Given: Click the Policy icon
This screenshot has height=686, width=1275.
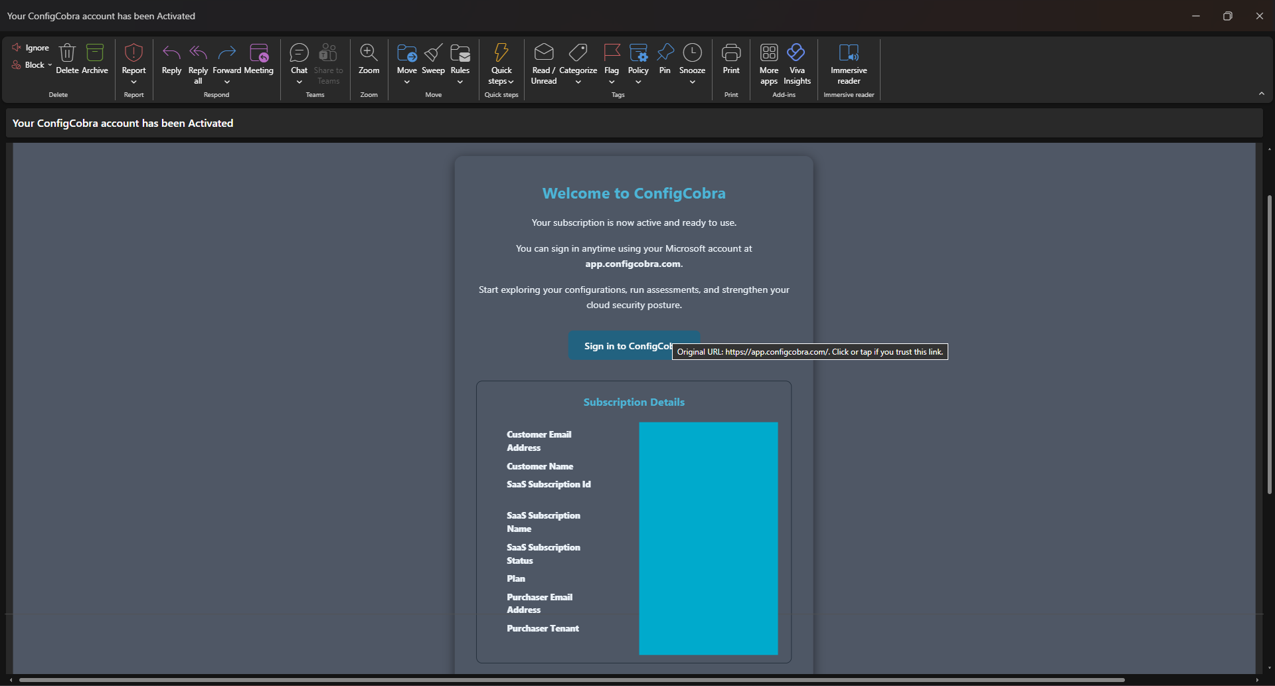Looking at the screenshot, I should coord(638,52).
